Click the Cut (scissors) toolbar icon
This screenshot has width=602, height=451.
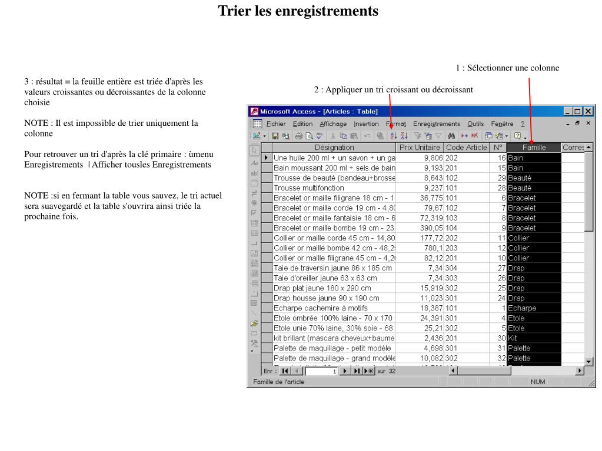(332, 136)
